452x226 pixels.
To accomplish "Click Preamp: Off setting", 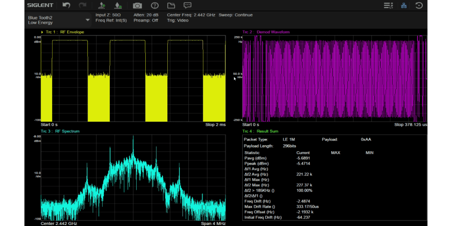I will [x=146, y=20].
